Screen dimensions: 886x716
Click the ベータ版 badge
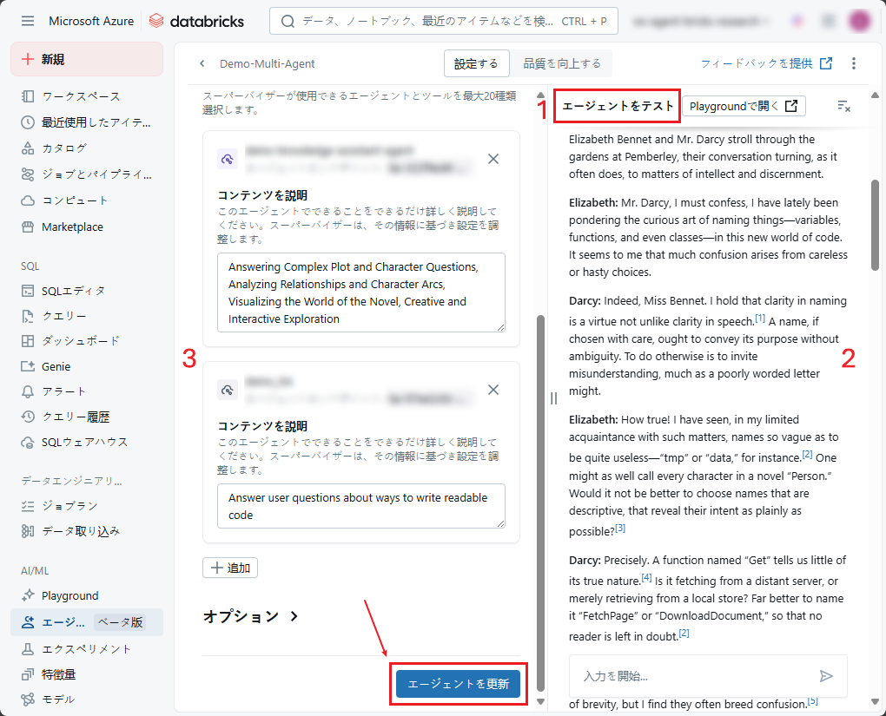pyautogui.click(x=121, y=622)
